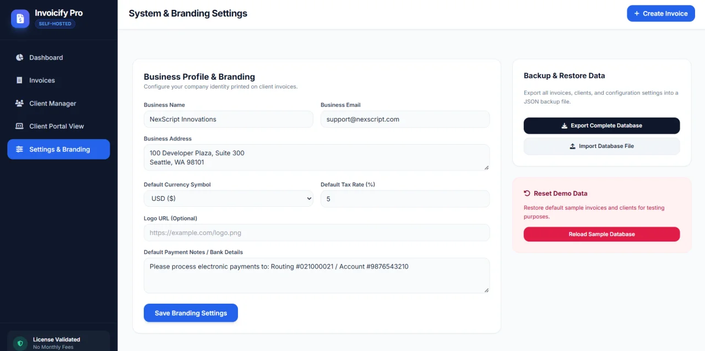Click the System & Branding Settings heading
Screen dimensions: 705x351
188,13
